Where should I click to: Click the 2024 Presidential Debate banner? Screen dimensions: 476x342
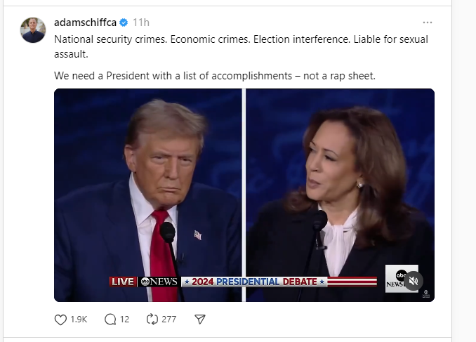pyautogui.click(x=254, y=282)
